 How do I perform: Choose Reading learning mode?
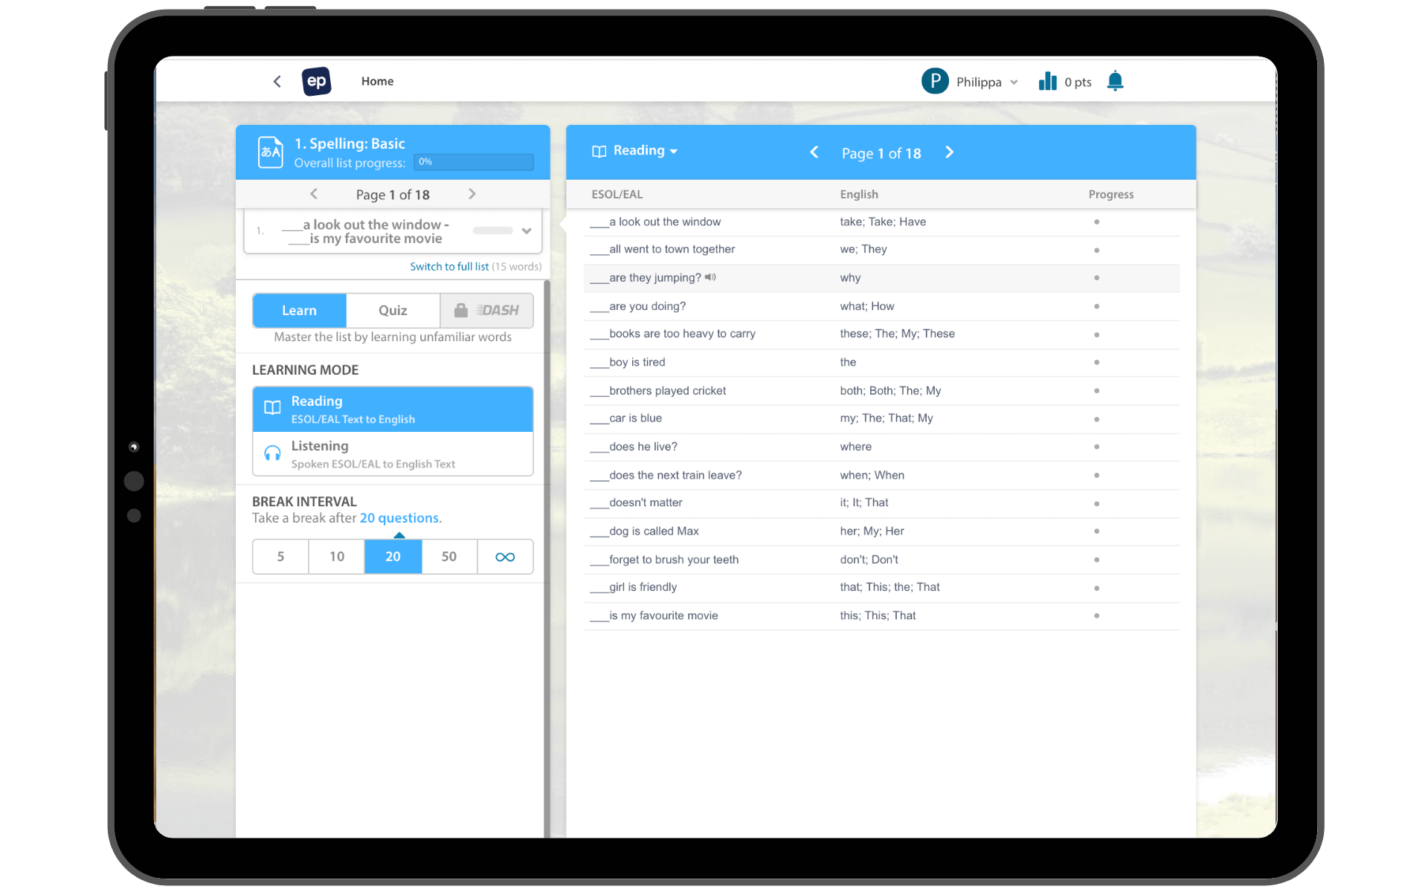[393, 410]
